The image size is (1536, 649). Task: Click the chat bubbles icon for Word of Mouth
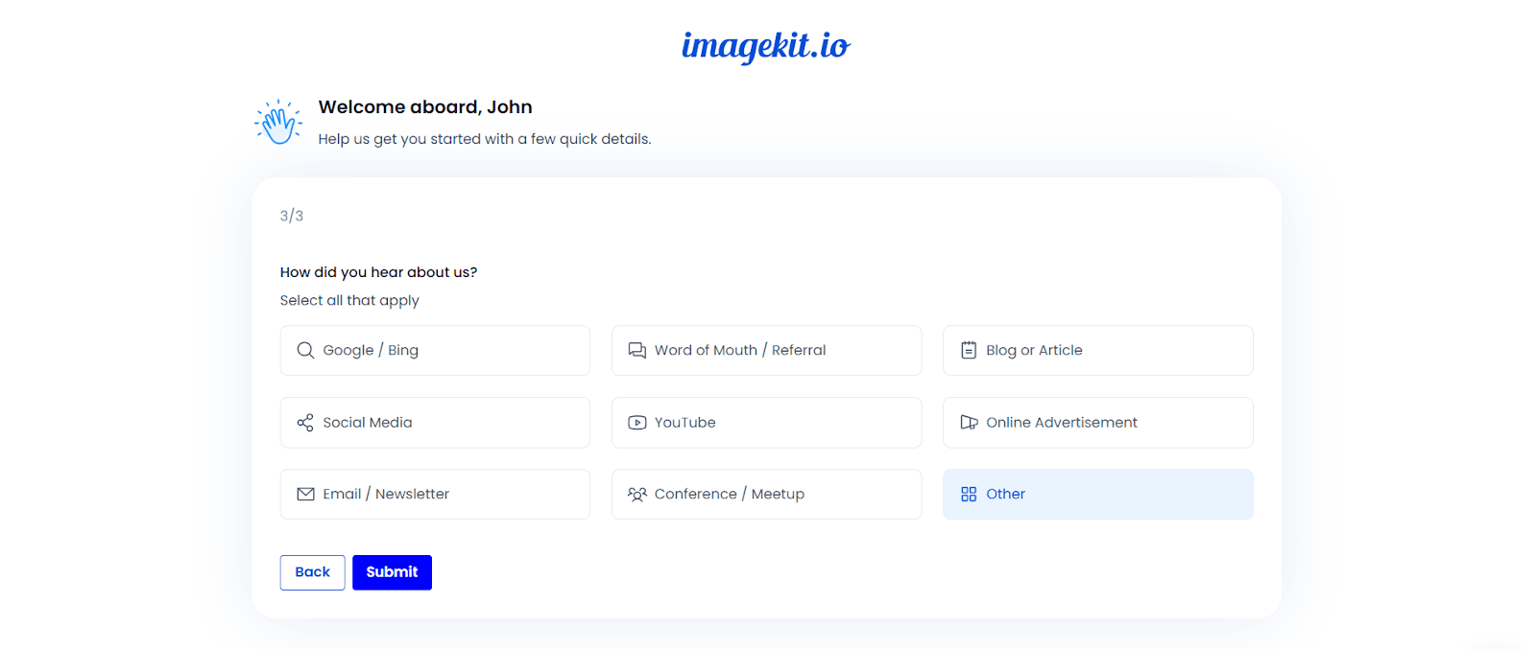[x=636, y=350]
